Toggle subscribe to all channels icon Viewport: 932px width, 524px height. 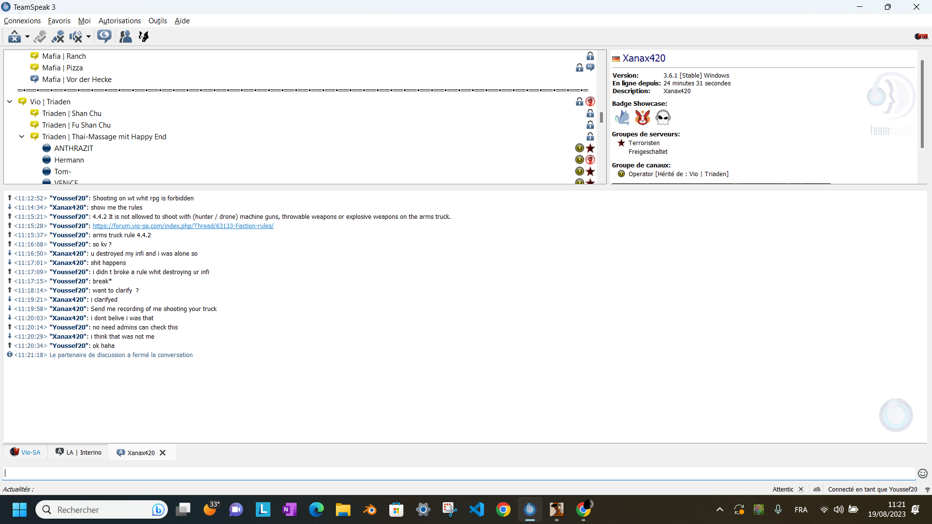[104, 36]
